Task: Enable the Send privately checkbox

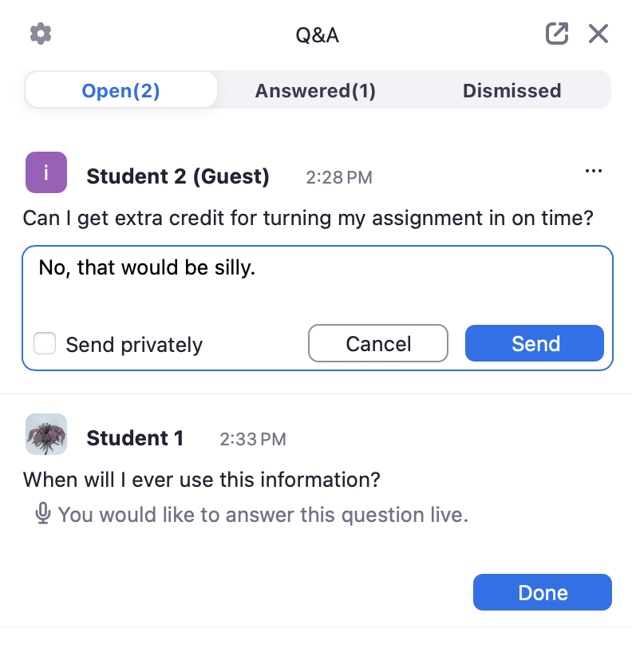Action: pyautogui.click(x=45, y=344)
